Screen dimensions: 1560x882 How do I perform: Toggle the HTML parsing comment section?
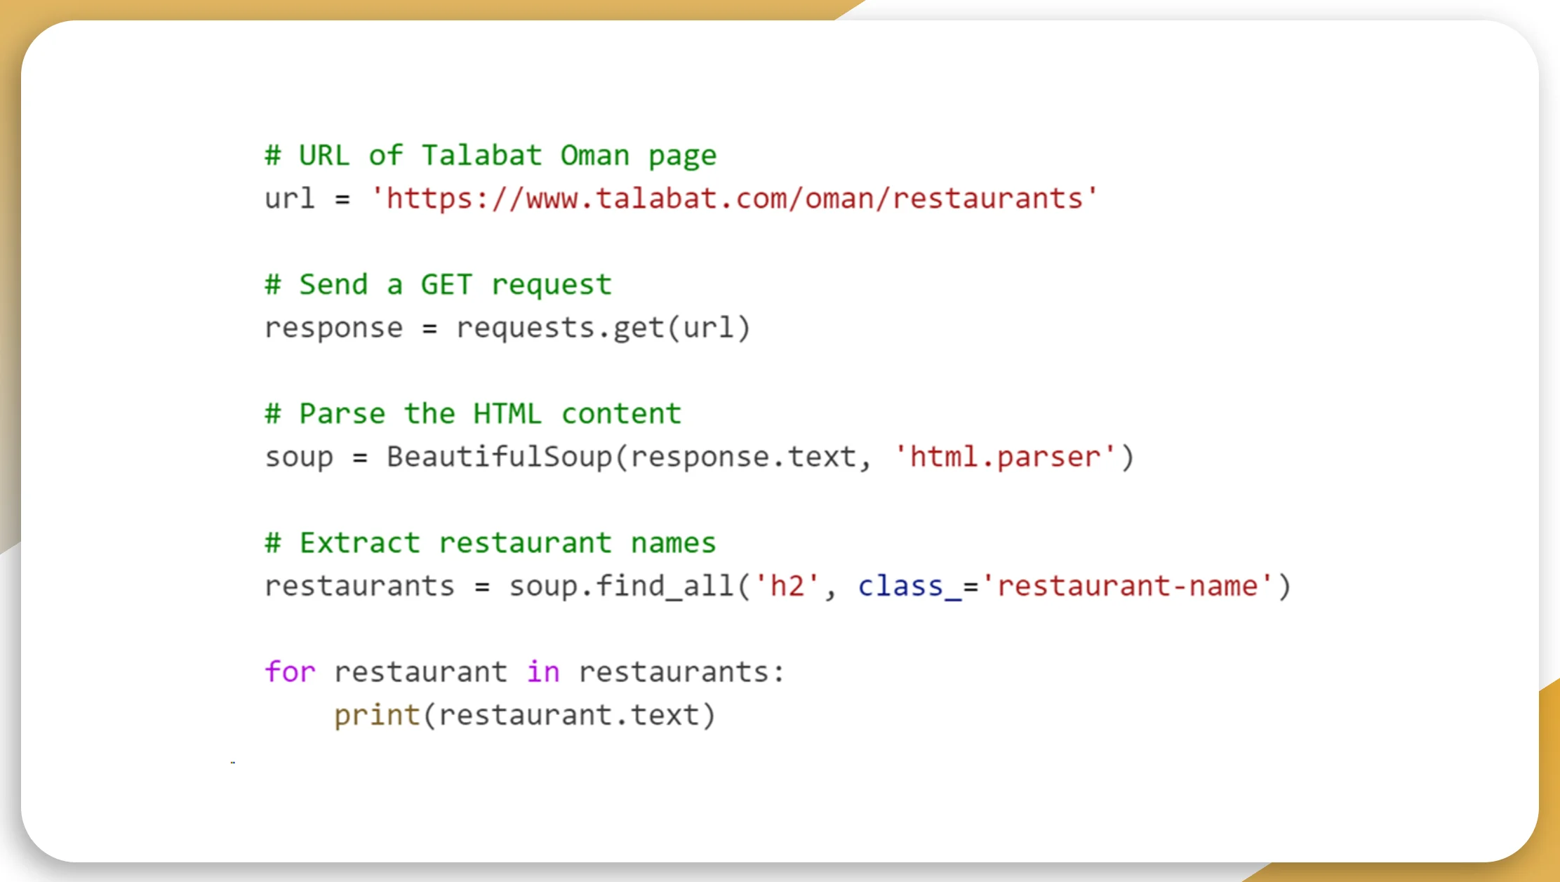click(x=474, y=414)
